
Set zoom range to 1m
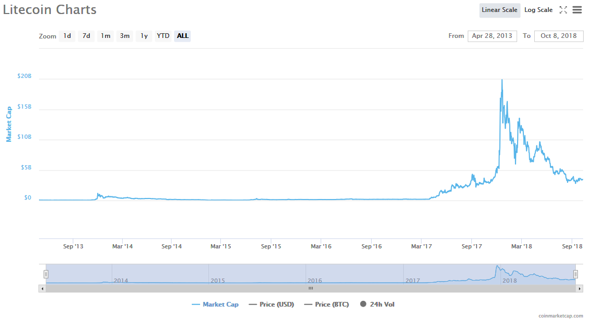click(x=106, y=36)
